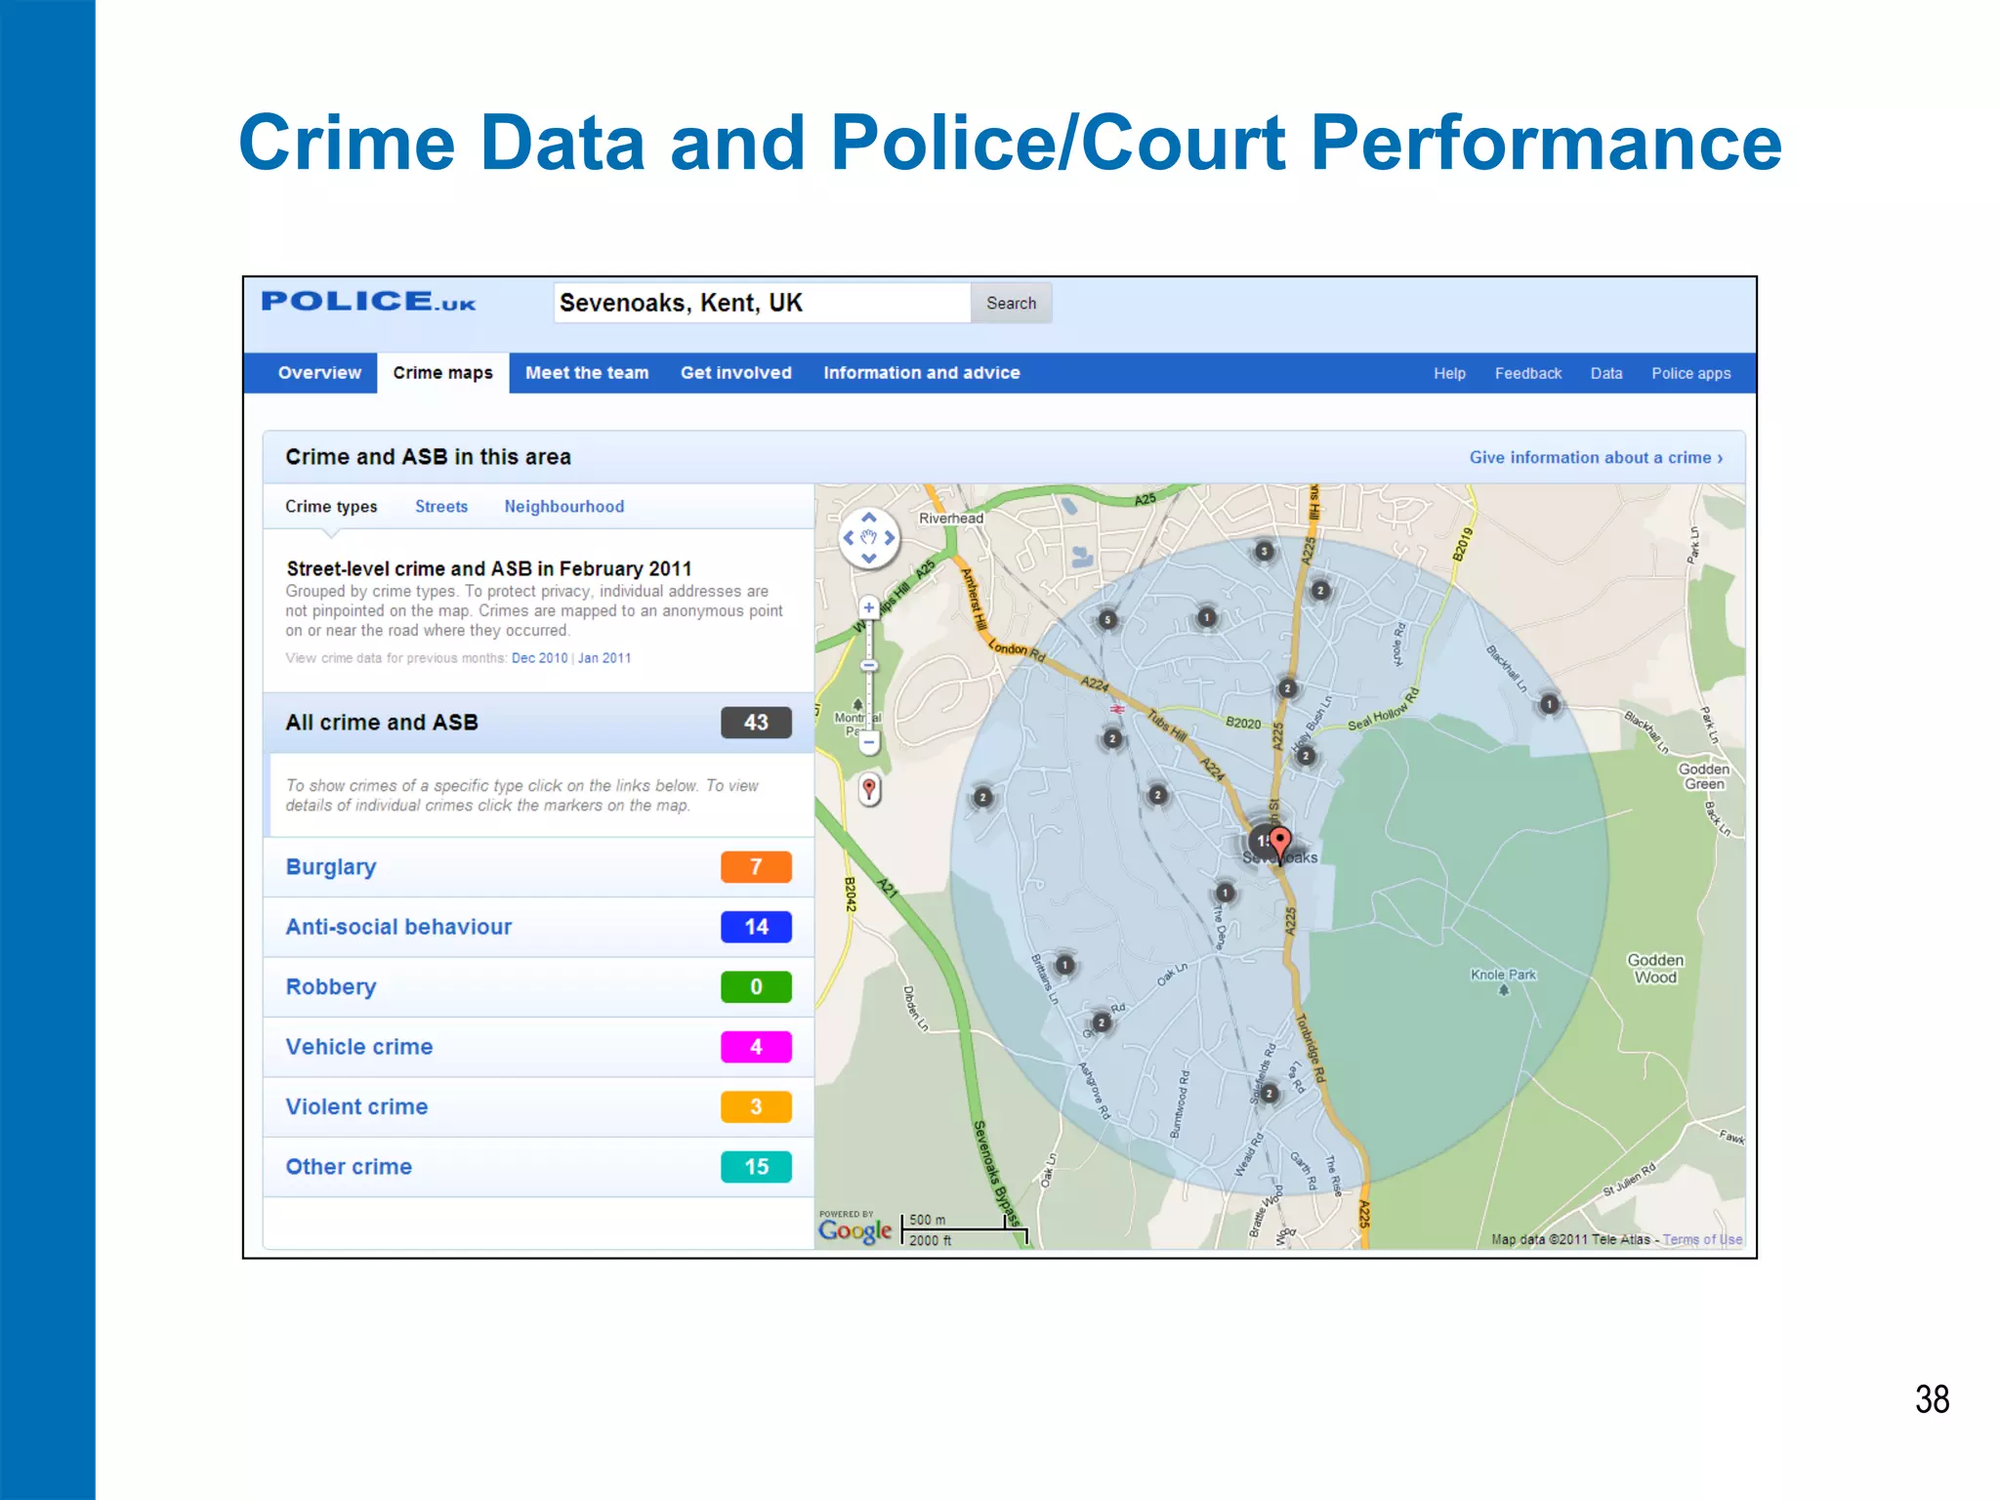The height and width of the screenshot is (1500, 2000).
Task: Open the Help link
Action: pos(1449,374)
